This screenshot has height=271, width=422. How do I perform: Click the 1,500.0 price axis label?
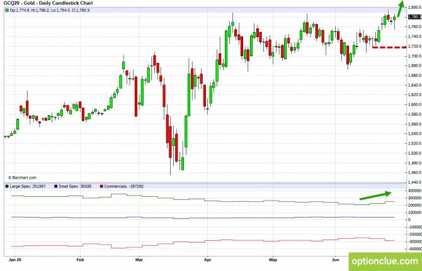[x=414, y=153]
